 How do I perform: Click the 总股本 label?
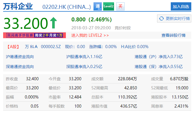(97, 97)
